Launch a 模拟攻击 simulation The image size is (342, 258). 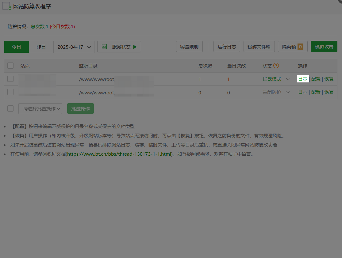(324, 46)
